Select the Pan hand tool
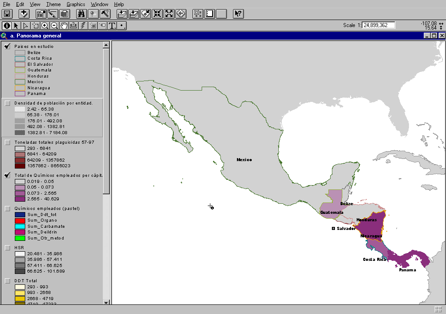 point(64,26)
